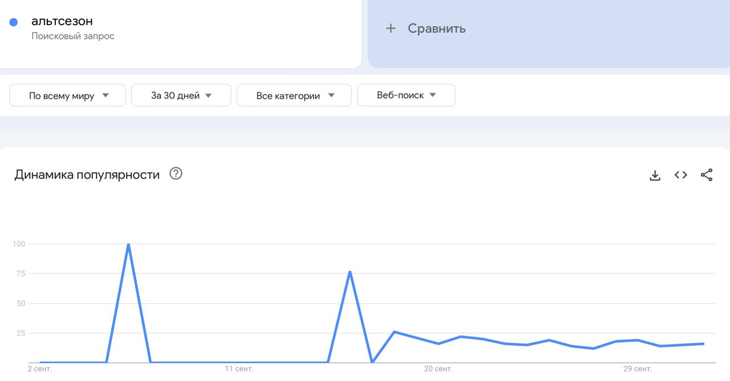The height and width of the screenshot is (381, 730).
Task: Click the chart peak at value 100
Action: coord(128,244)
